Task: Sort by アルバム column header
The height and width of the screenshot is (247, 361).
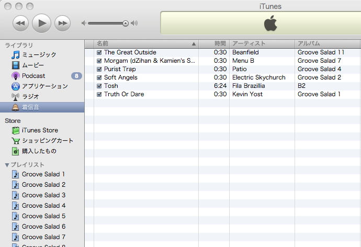Action: [328, 43]
